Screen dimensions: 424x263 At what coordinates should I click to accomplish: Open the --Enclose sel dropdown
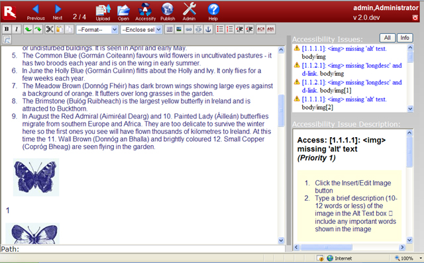tap(141, 29)
